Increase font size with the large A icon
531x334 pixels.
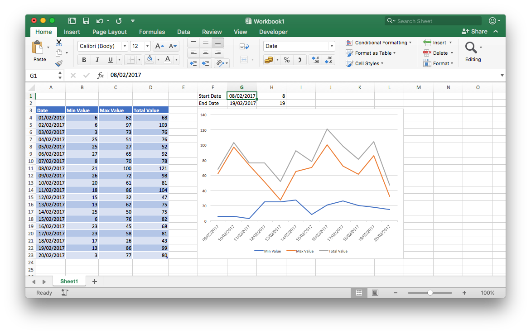coord(159,46)
